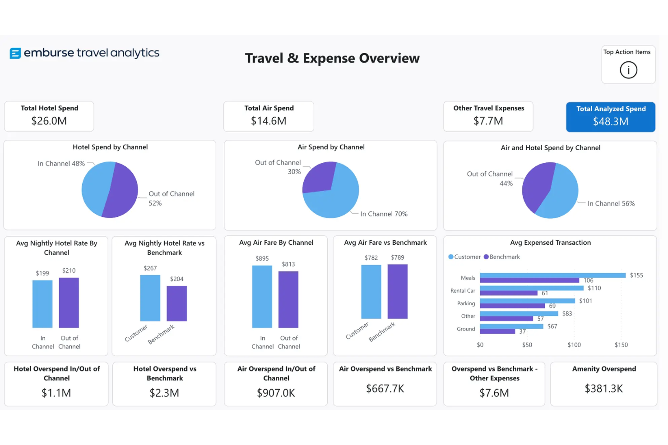668x445 pixels.
Task: Click the Emburse logo icon
Action: [x=15, y=54]
